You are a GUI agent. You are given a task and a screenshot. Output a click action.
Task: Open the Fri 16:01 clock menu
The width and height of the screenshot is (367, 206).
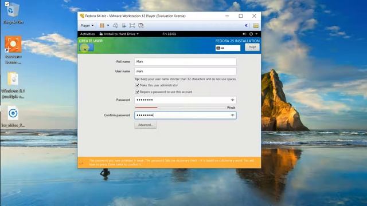tap(169, 34)
